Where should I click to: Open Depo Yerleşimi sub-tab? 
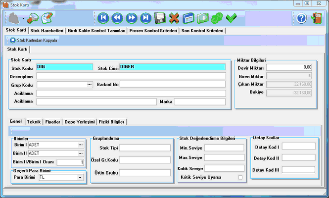point(80,122)
